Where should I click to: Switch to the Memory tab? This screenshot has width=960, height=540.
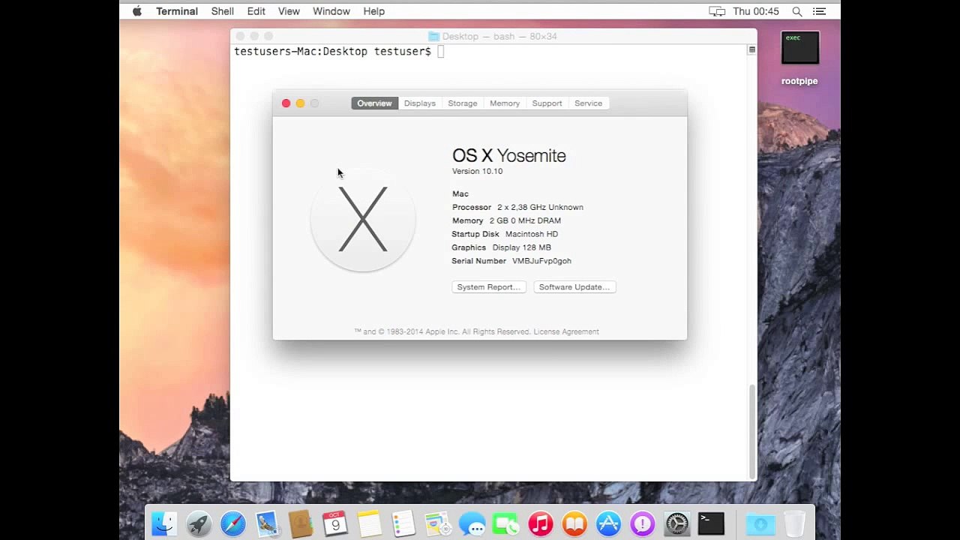(505, 103)
